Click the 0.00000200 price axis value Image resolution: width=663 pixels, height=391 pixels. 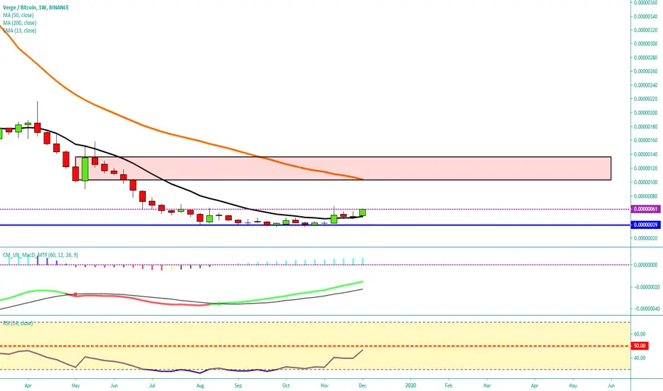click(645, 113)
